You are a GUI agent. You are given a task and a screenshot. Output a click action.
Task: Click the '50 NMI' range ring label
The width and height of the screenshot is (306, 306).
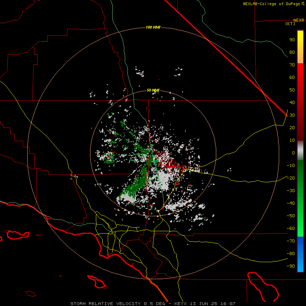(x=153, y=90)
